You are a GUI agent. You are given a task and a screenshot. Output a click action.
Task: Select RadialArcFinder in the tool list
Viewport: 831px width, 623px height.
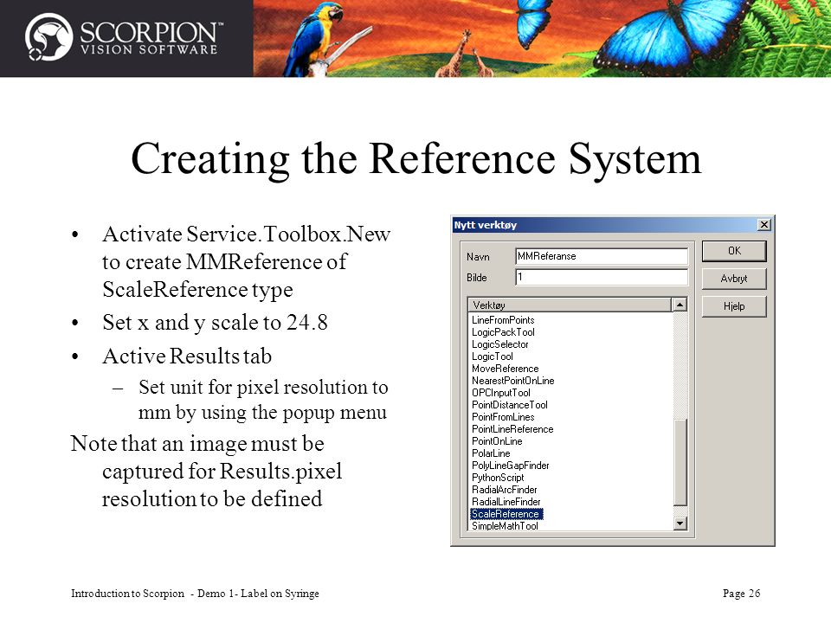[x=504, y=491]
